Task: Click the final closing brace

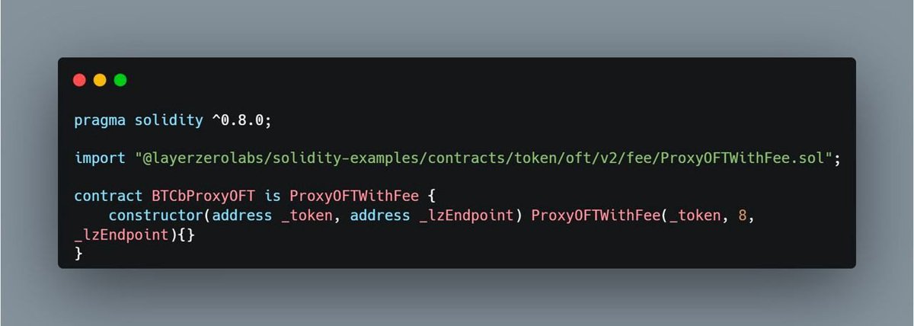Action: coord(78,253)
